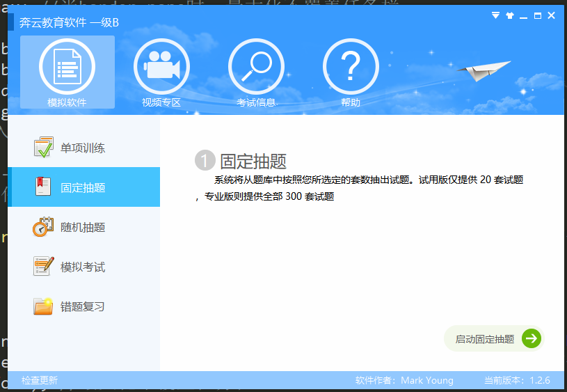The image size is (567, 392).
Task: Select 固定抽题 in the sidebar
Action: (83, 187)
